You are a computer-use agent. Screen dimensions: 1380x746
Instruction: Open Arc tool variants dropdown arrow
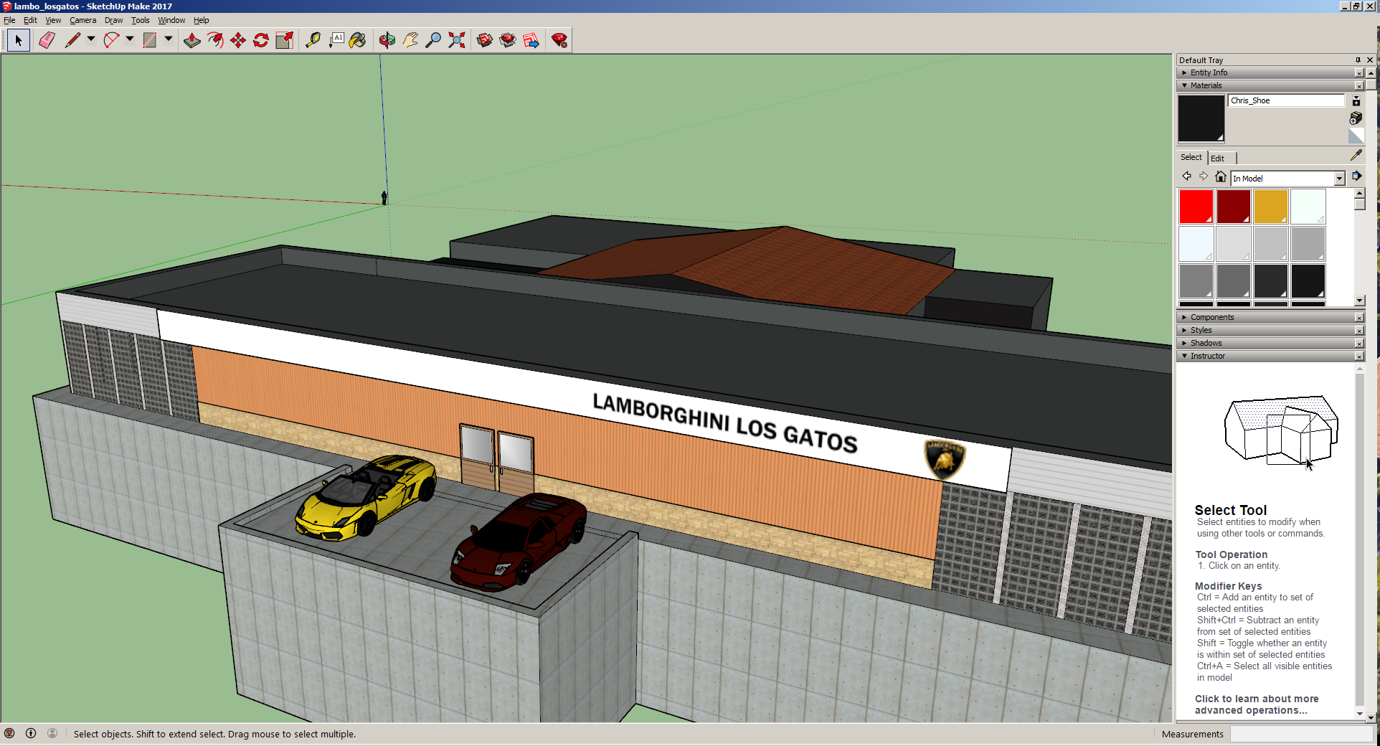tap(130, 39)
